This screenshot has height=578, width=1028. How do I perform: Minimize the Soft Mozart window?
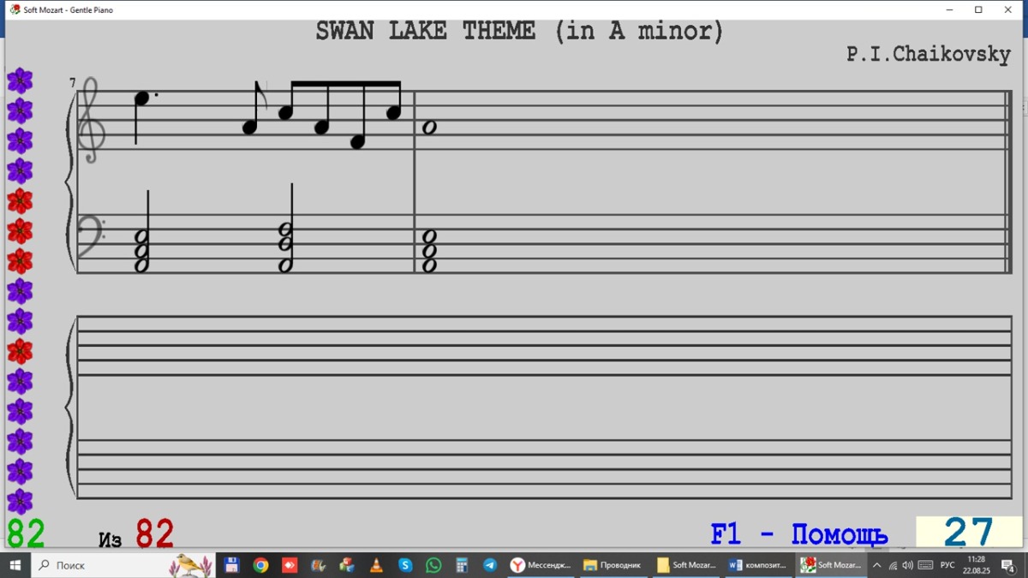tap(950, 10)
